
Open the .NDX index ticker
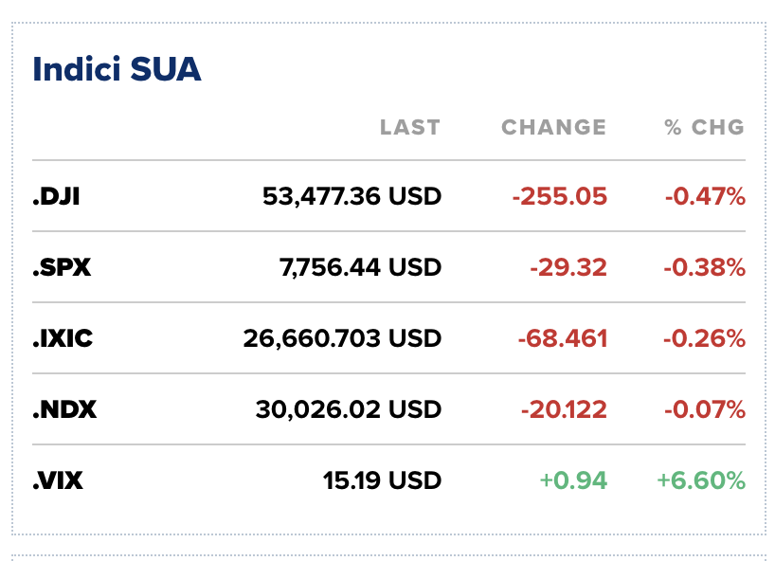click(x=64, y=409)
